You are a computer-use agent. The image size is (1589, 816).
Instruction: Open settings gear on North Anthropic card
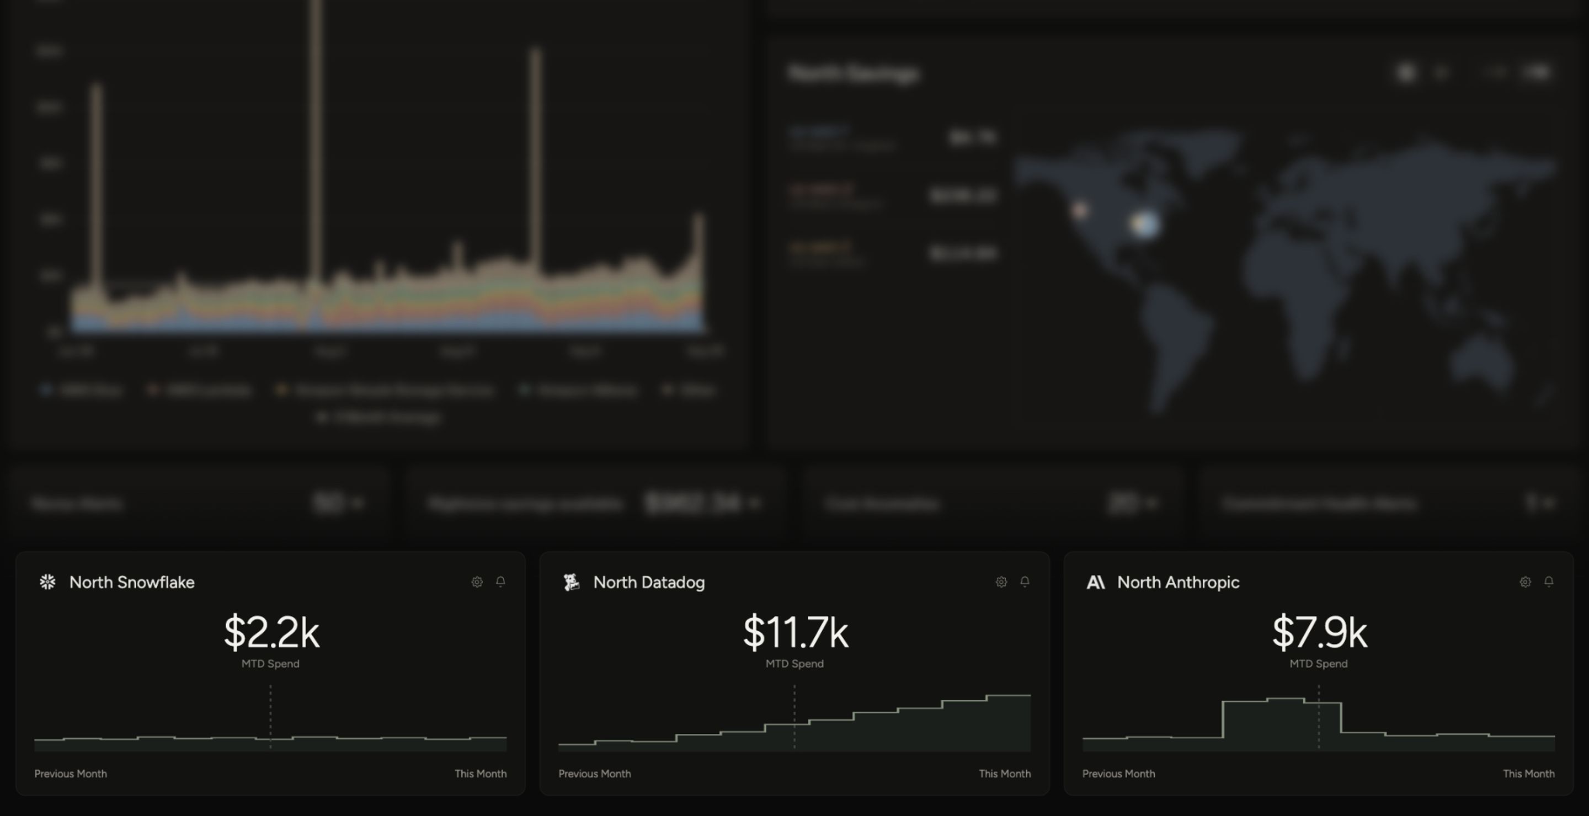1525,582
